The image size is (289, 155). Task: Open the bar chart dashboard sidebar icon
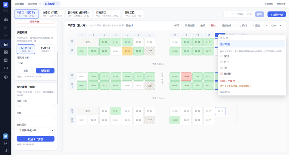(6, 19)
